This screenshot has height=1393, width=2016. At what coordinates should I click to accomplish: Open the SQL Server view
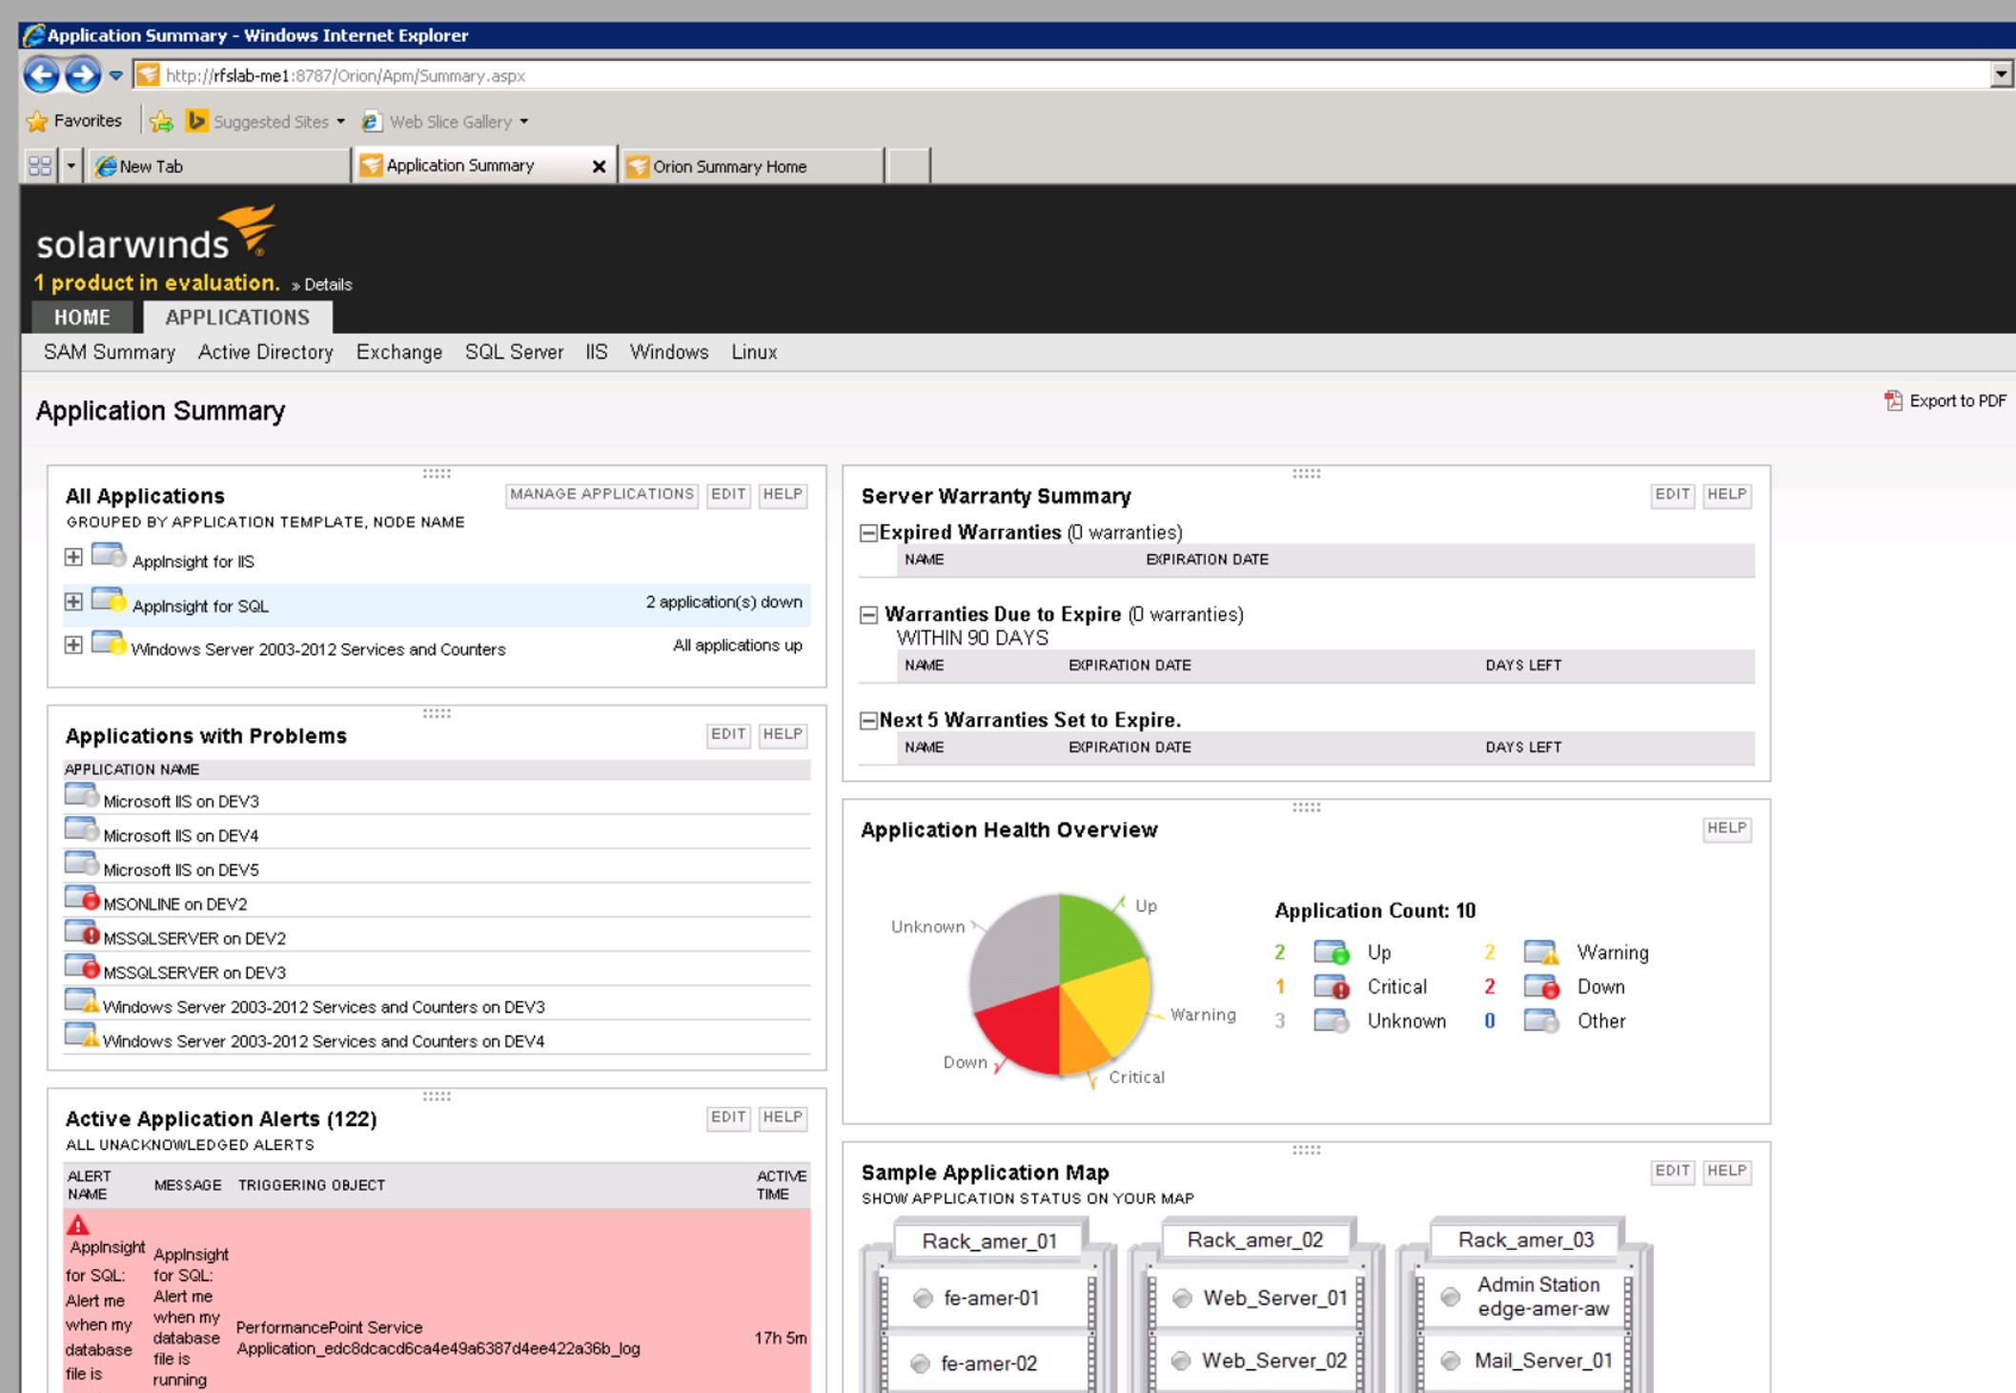point(514,352)
